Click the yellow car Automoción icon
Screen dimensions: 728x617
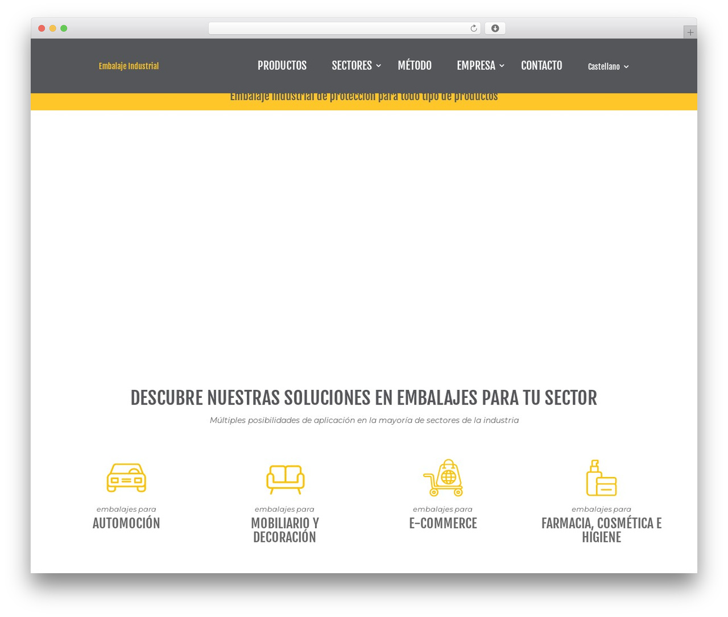click(126, 478)
